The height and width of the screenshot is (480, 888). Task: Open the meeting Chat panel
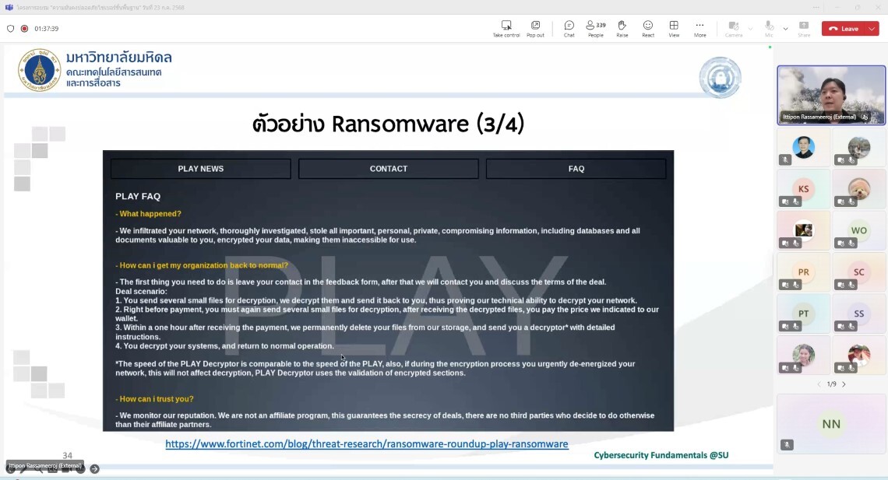point(569,29)
